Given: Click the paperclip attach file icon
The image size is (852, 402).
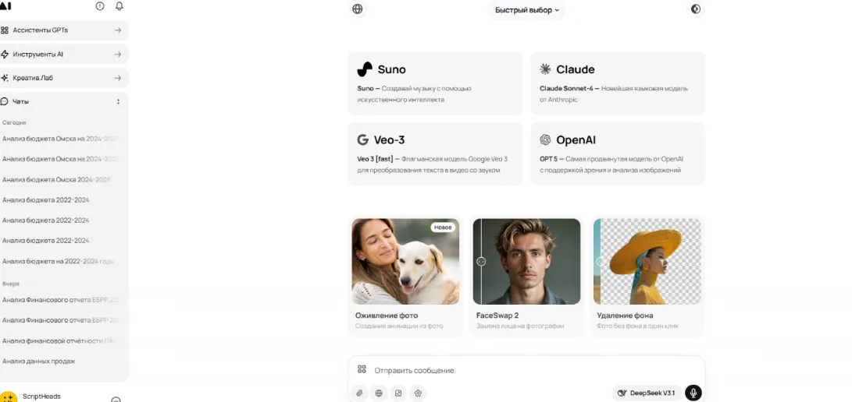Looking at the screenshot, I should tap(359, 393).
